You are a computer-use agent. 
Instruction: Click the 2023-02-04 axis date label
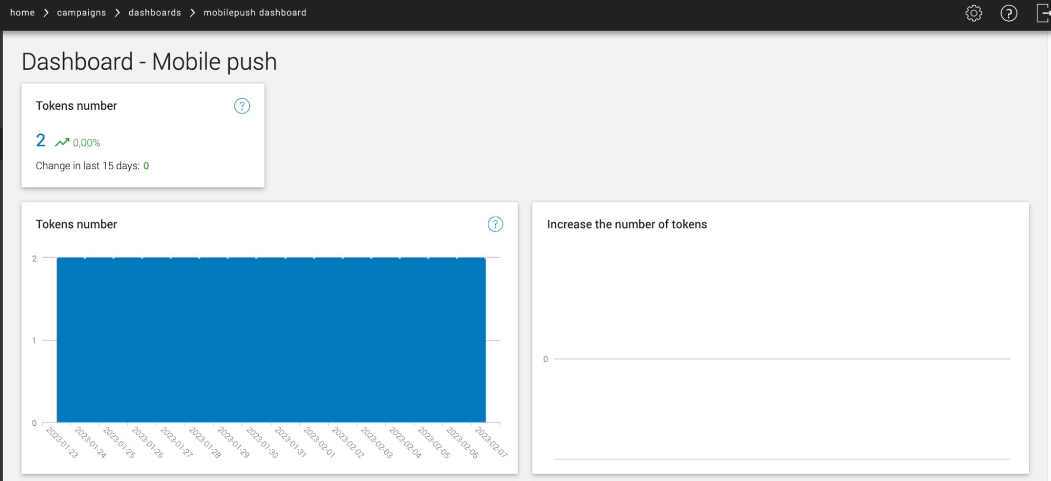point(405,442)
